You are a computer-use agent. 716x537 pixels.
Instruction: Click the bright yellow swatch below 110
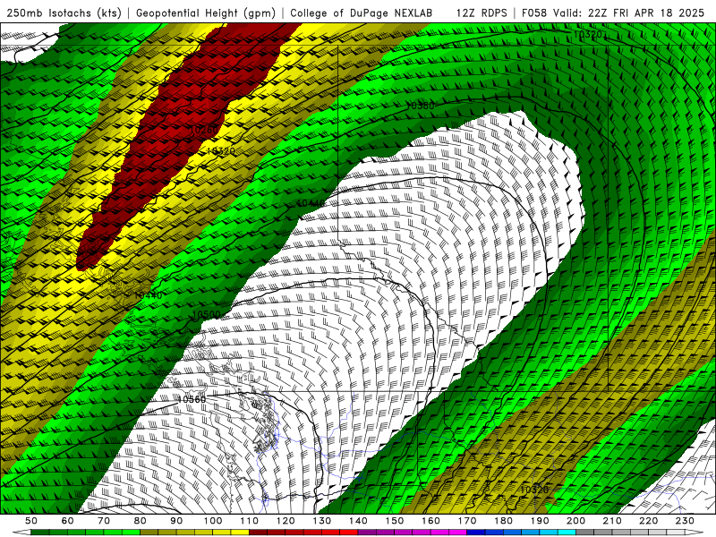point(240,533)
